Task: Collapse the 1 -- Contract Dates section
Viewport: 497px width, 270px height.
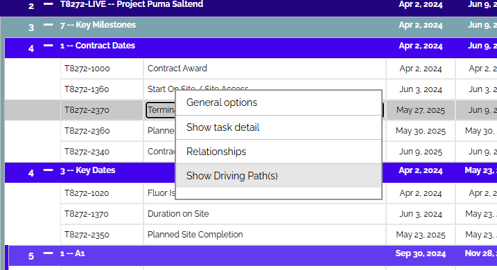Action: [49, 46]
